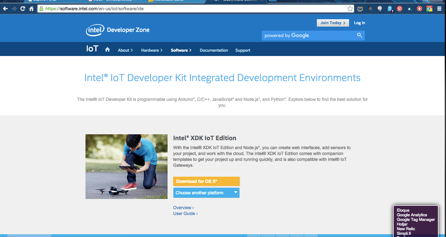The image size is (446, 237).
Task: Click the Pinterest extension icon
Action: click(400, 9)
